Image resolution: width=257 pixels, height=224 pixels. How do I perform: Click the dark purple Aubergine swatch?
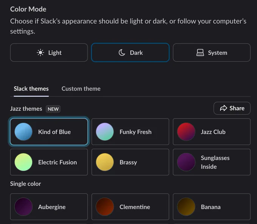tap(23, 207)
